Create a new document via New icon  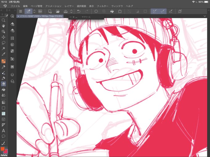point(50,11)
